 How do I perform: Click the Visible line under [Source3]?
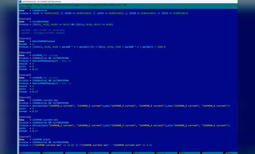44,58
